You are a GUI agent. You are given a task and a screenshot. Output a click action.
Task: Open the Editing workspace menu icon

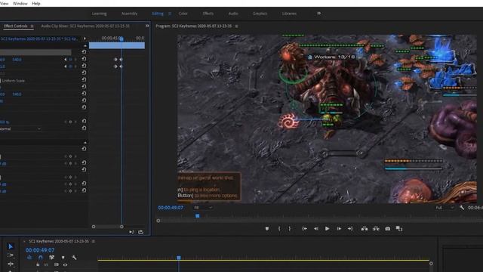pyautogui.click(x=169, y=14)
